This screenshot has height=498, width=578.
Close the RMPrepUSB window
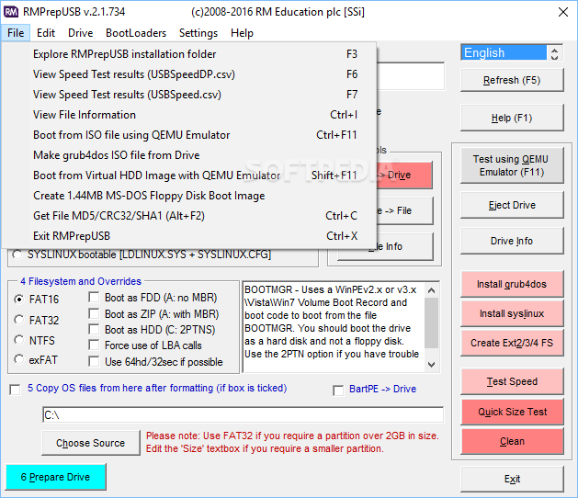[x=563, y=12]
